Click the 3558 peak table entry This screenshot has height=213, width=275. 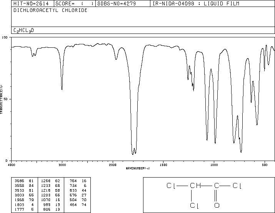tap(24, 186)
